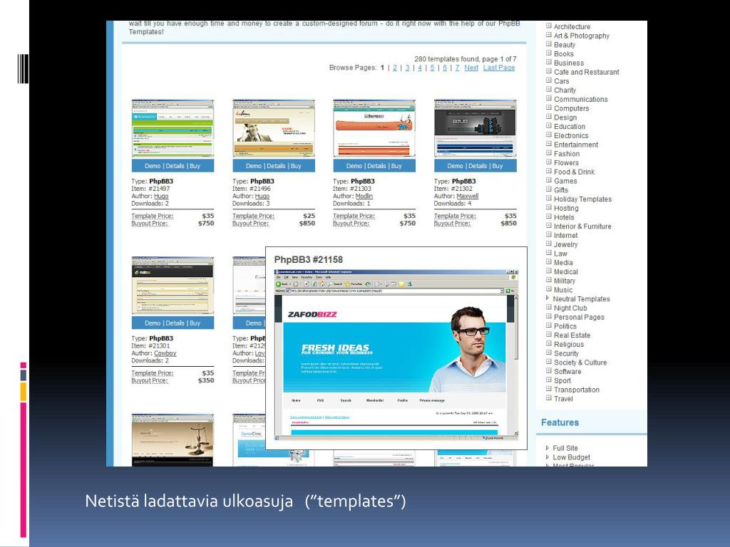This screenshot has width=730, height=547.
Task: Open the Transportation category
Action: [576, 390]
